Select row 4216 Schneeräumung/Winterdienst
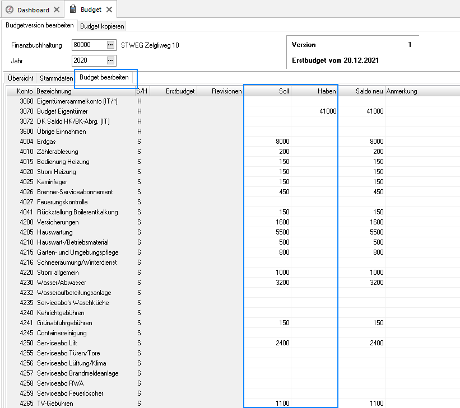The height and width of the screenshot is (408, 460). point(233,262)
